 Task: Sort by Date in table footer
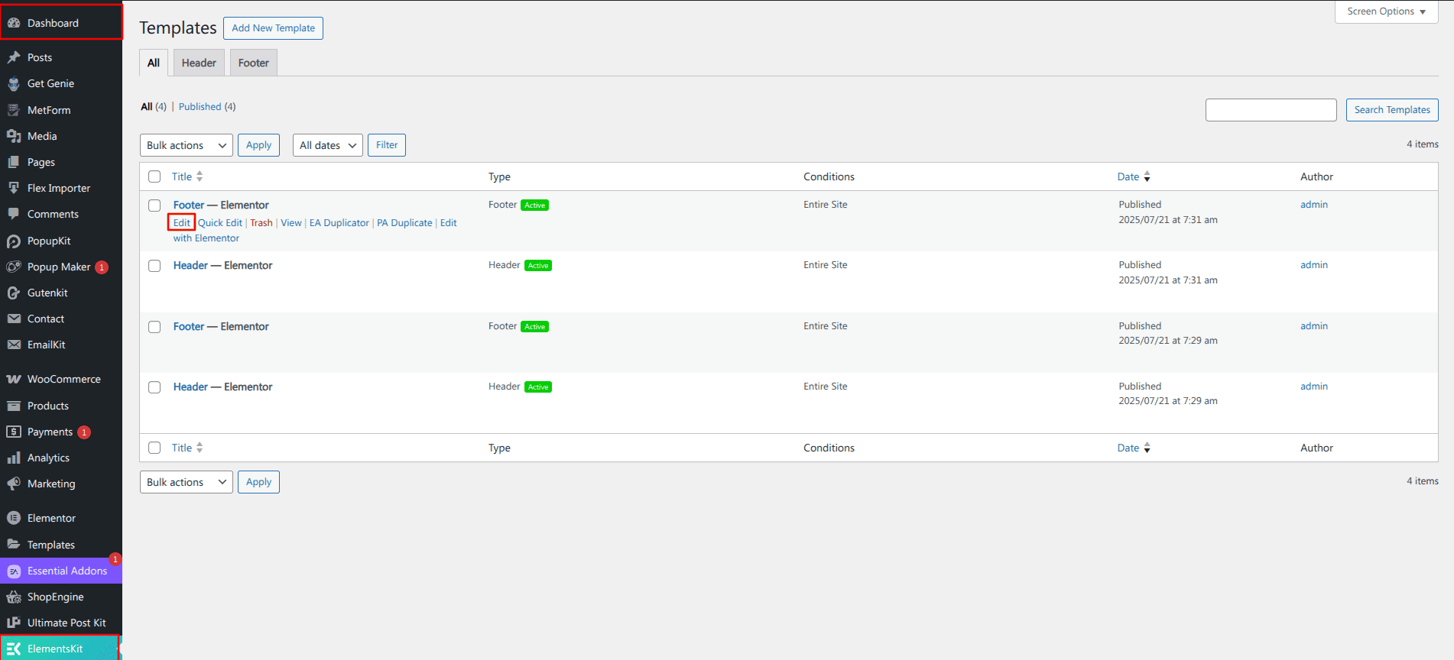[1134, 448]
